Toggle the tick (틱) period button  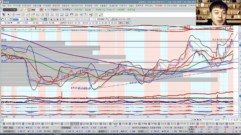coord(63,19)
